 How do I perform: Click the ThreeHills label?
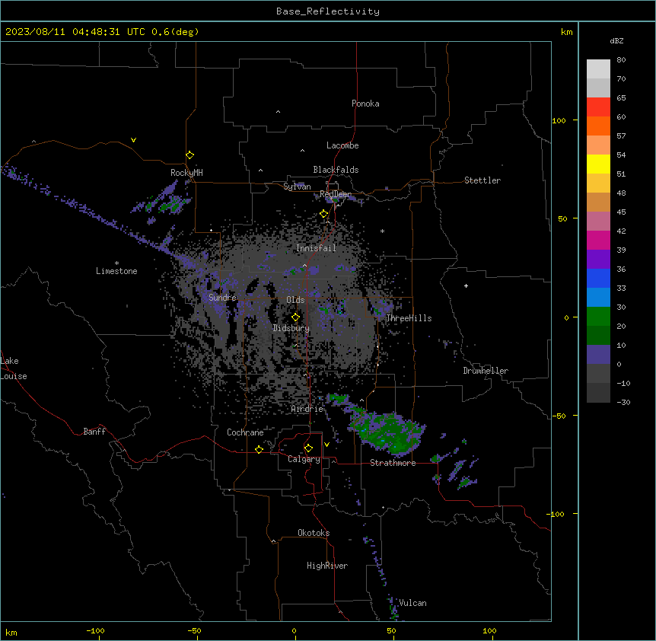409,318
